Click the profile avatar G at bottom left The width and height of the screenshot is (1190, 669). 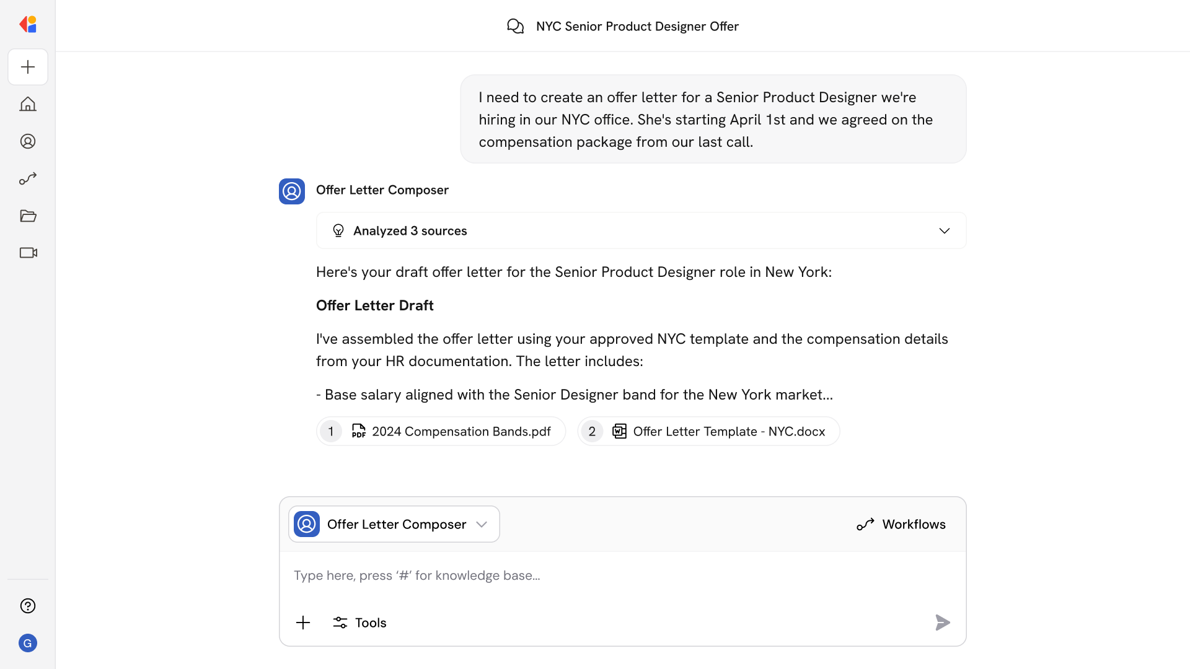click(x=27, y=643)
